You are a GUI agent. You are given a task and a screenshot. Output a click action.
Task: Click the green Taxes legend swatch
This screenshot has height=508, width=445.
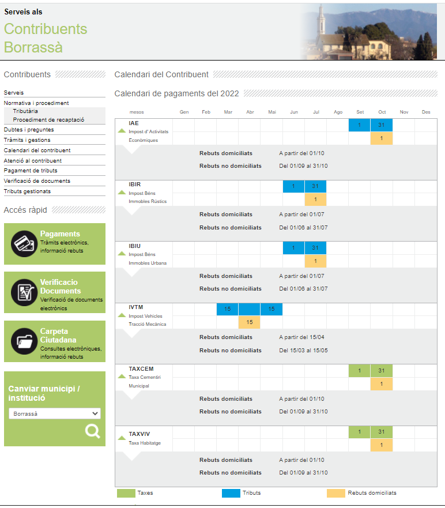click(126, 493)
